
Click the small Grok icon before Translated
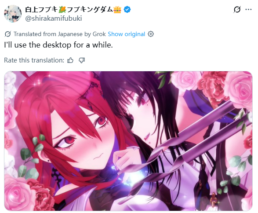click(x=7, y=34)
